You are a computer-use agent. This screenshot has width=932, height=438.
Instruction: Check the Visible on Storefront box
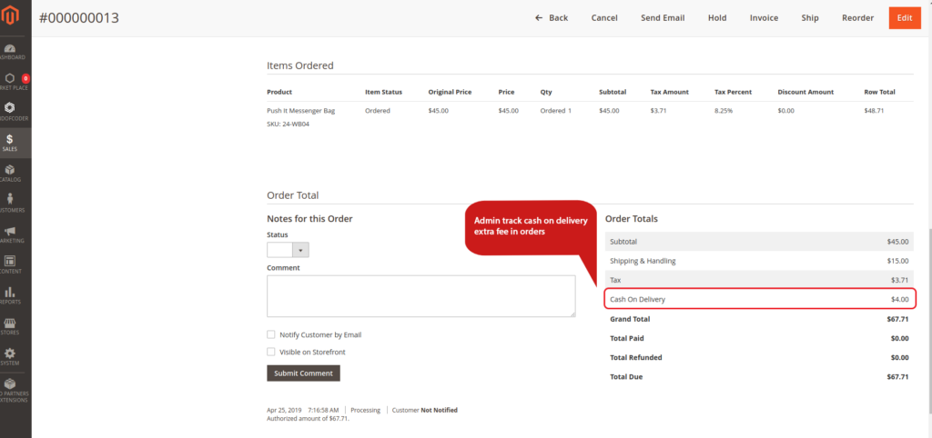pyautogui.click(x=271, y=352)
